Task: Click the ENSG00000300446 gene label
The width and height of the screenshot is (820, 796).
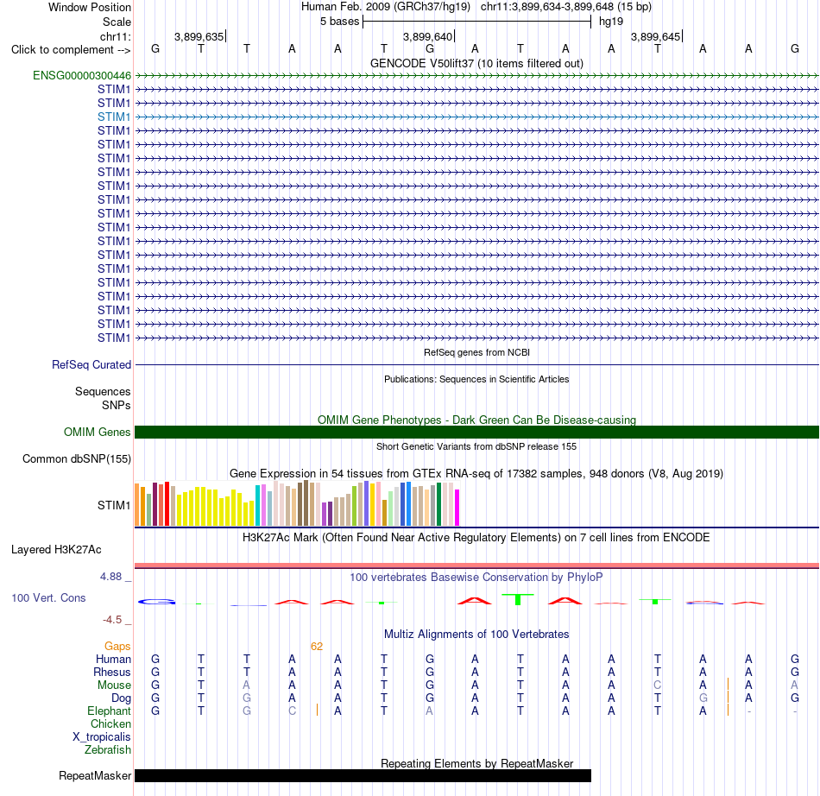Action: click(82, 75)
